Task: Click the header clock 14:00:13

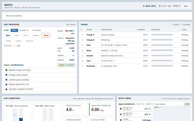Action: (x=176, y=6)
